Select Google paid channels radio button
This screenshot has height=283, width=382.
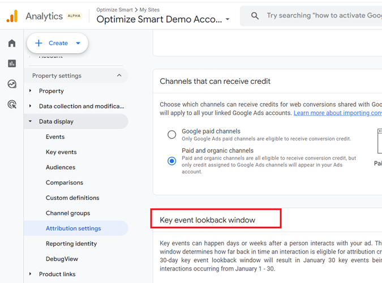click(171, 134)
